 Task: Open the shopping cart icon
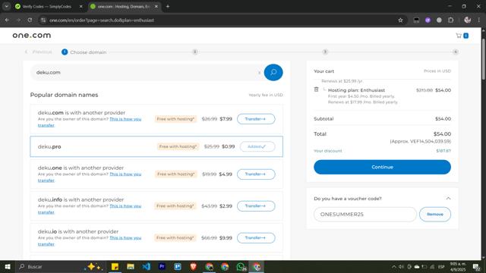point(459,36)
